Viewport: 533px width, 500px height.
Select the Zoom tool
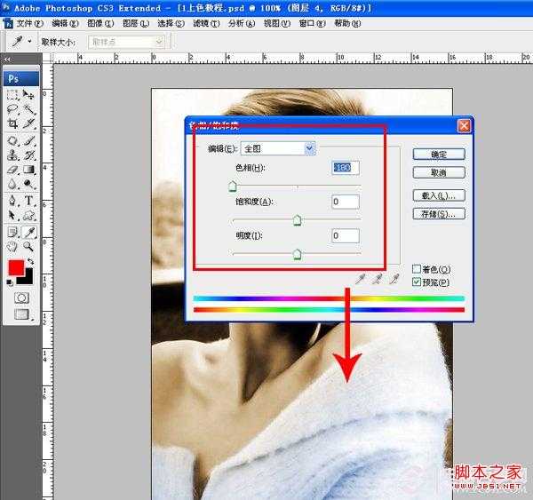(x=29, y=246)
